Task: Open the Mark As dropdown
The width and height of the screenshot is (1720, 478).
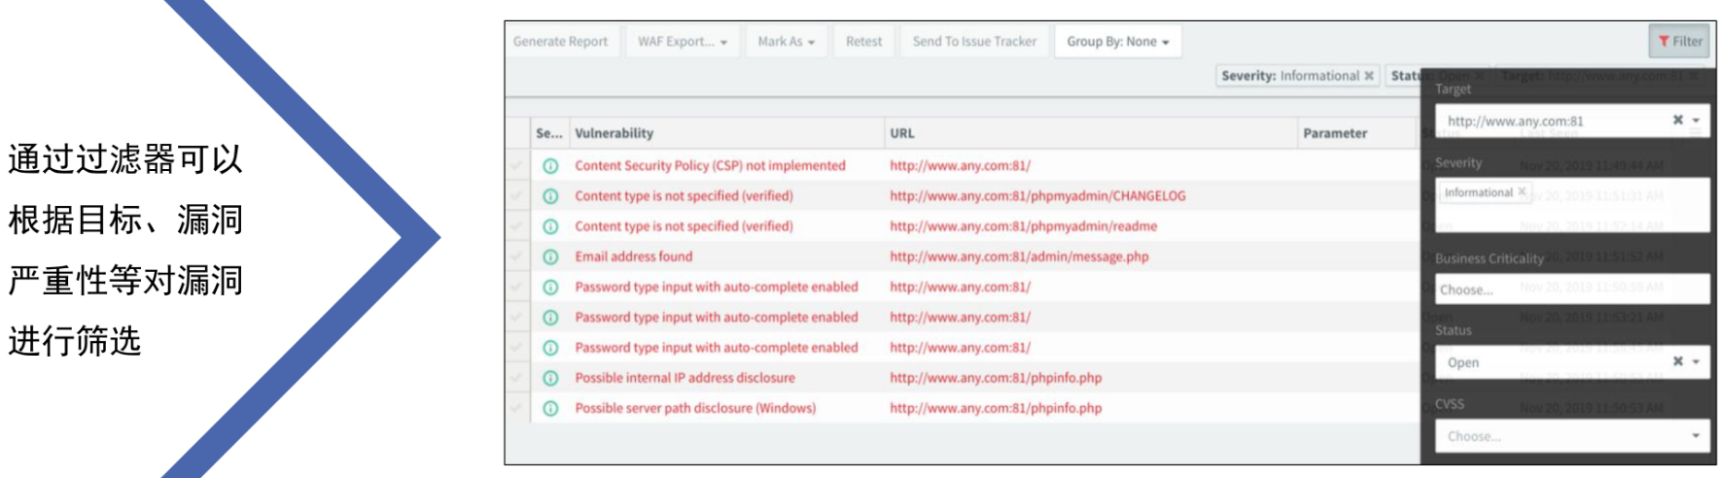Action: (786, 42)
